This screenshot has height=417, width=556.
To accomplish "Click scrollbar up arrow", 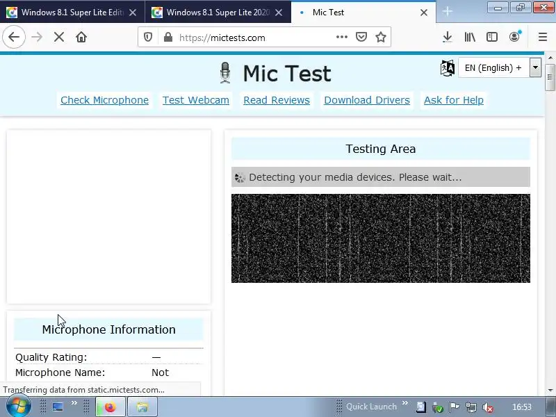I will 550,57.
